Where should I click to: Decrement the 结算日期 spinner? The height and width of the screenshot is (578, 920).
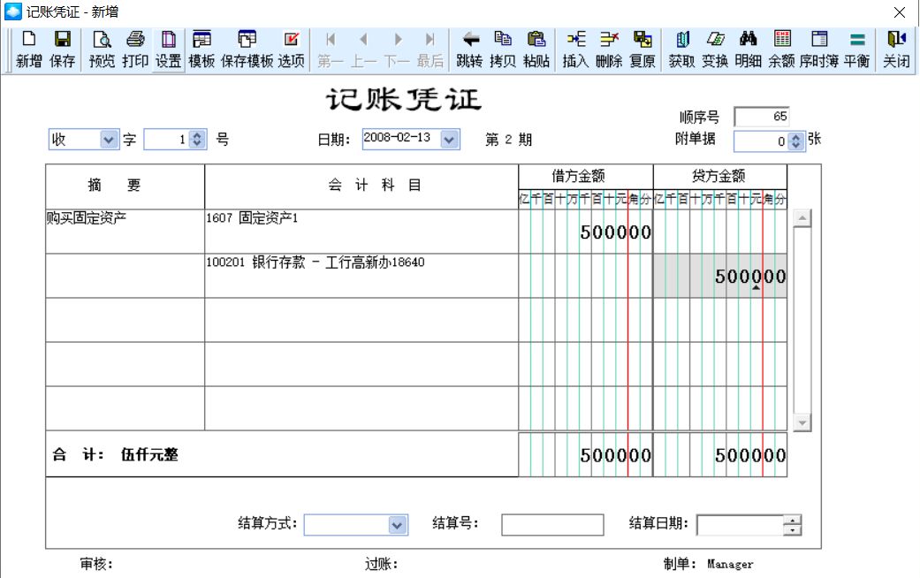coord(792,529)
